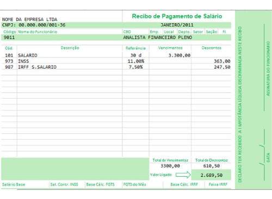272x199 pixels.
Task: Select the 3.300,00 salary amount
Action: (180, 55)
